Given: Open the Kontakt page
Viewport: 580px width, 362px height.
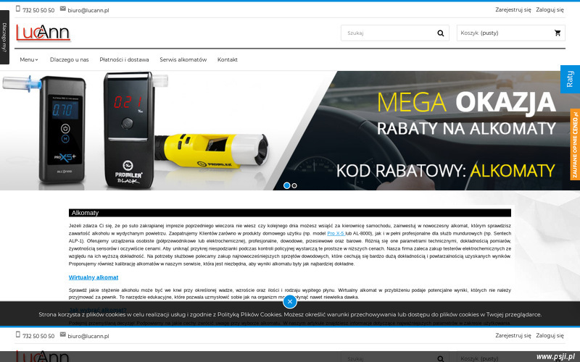Looking at the screenshot, I should coord(228,59).
